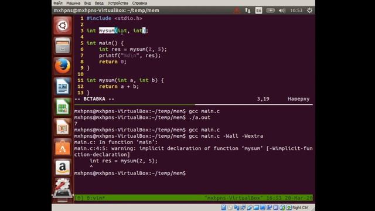Open the Устройства menu
The width and height of the screenshot is (375, 211).
tap(118, 3)
